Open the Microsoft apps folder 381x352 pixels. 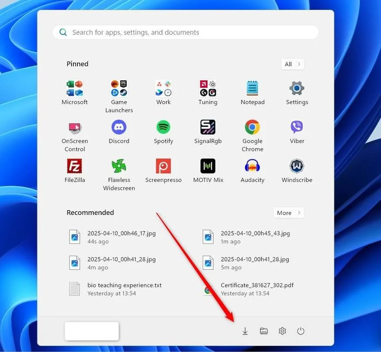(75, 92)
